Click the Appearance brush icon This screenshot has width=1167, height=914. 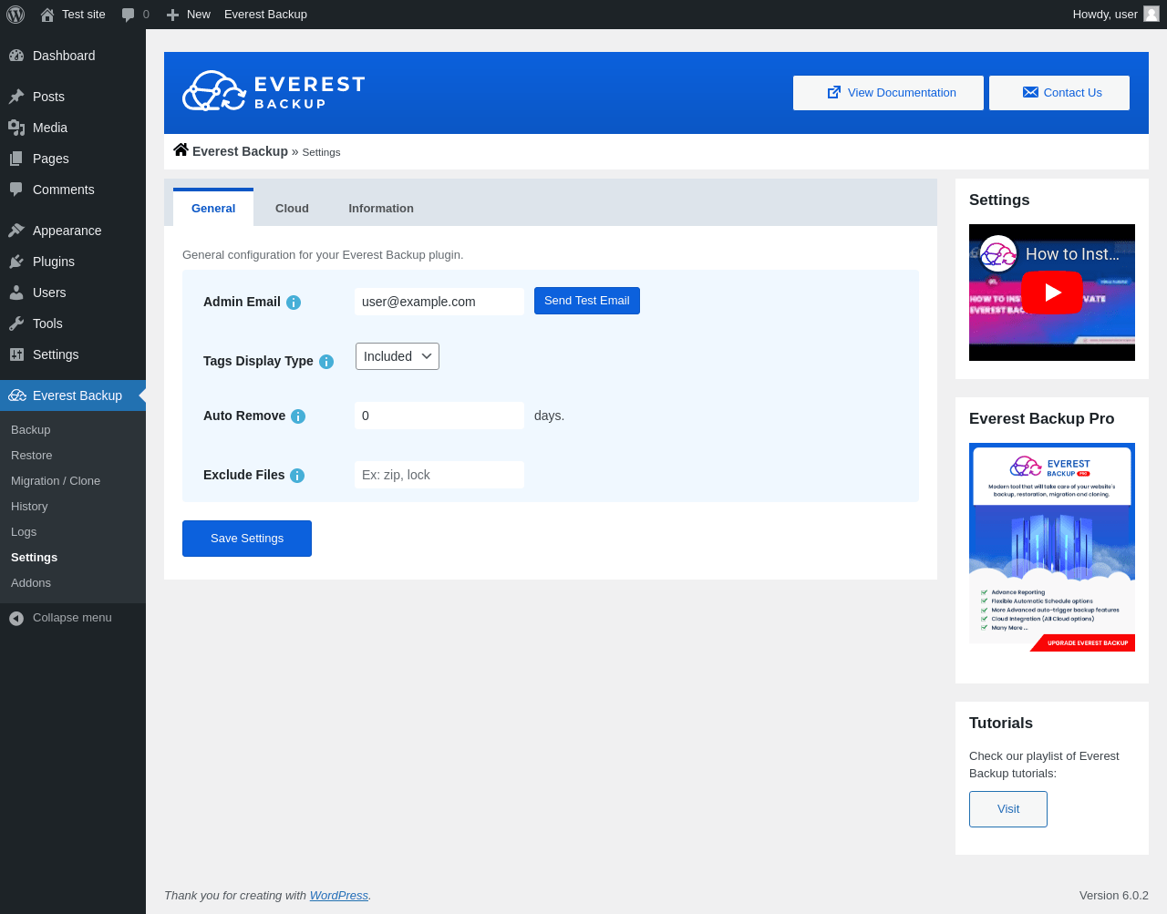(x=16, y=231)
